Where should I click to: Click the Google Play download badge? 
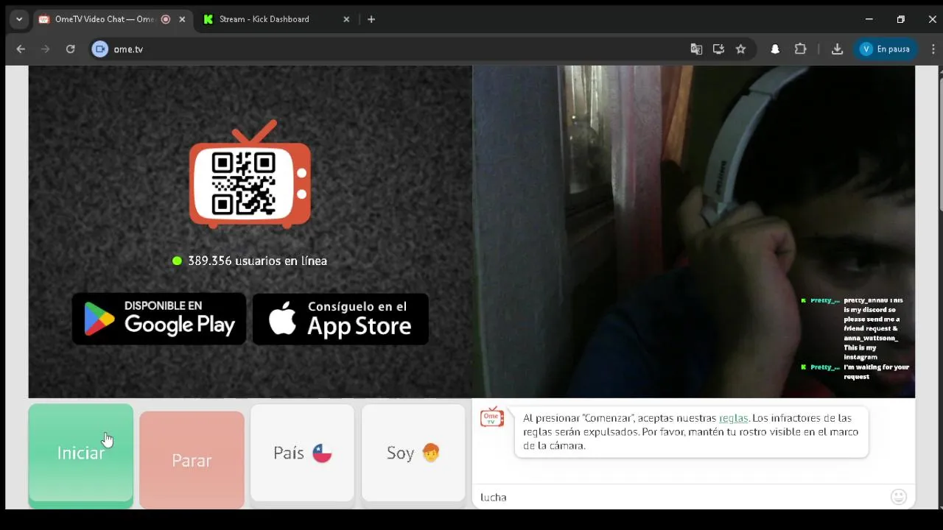pyautogui.click(x=159, y=319)
